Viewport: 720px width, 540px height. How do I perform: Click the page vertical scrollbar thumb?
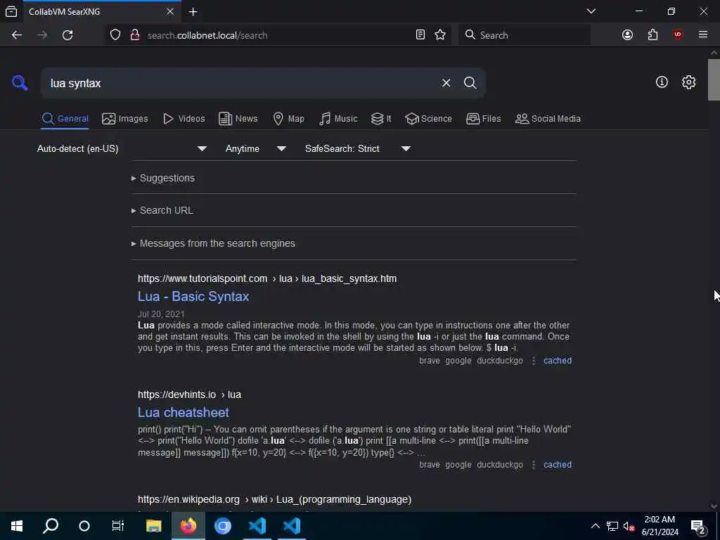[714, 79]
